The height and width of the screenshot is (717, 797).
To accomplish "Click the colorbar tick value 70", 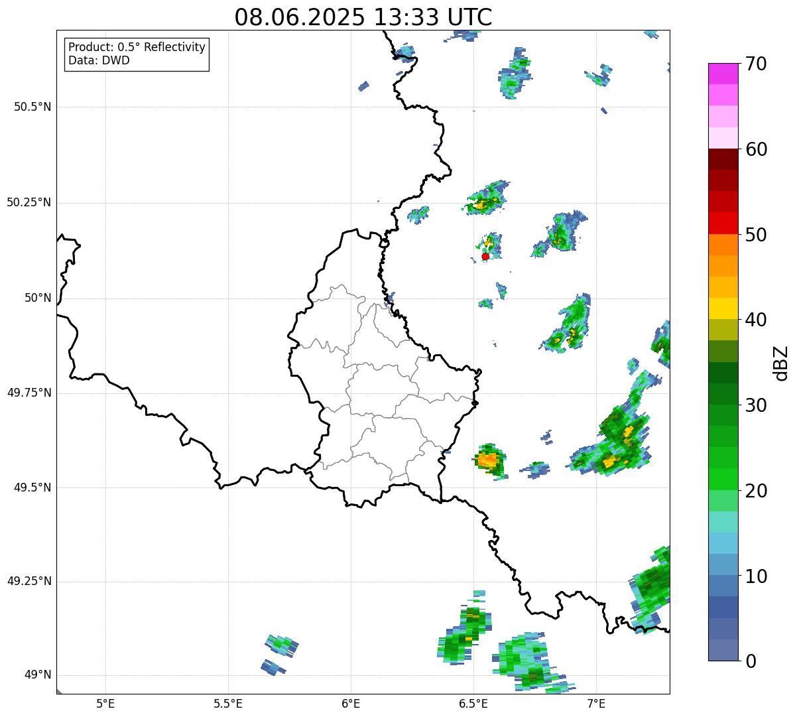I will pos(757,64).
